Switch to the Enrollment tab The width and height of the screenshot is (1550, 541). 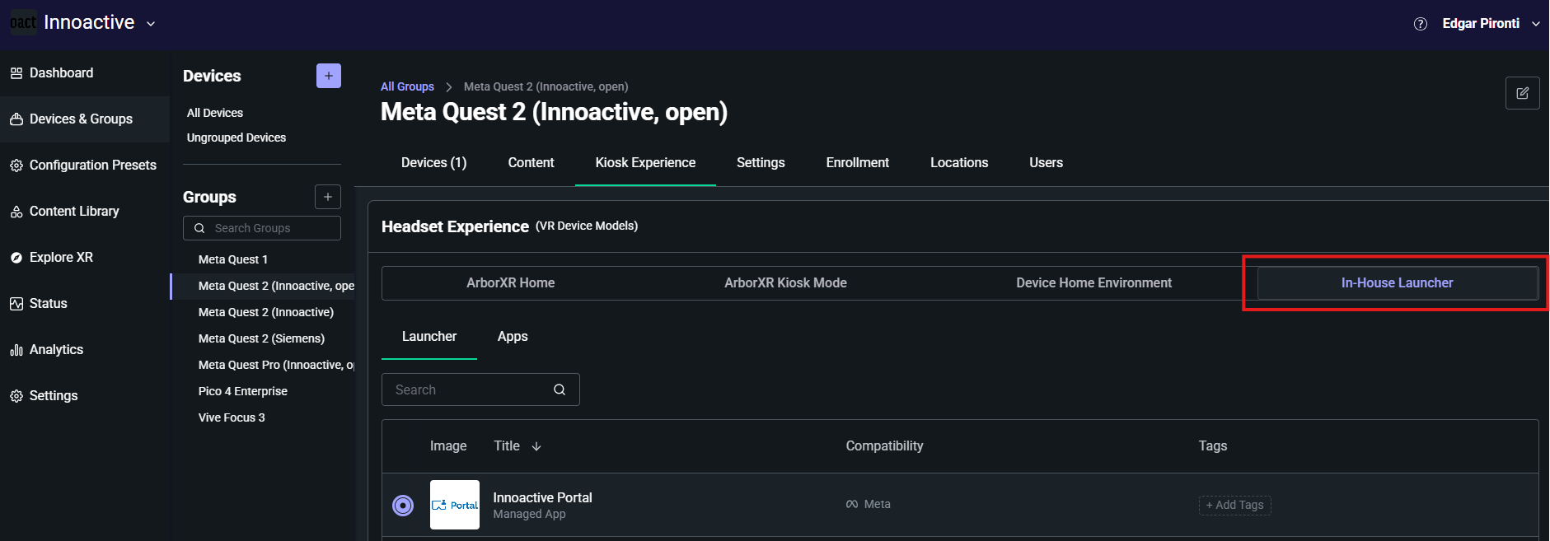coord(857,162)
